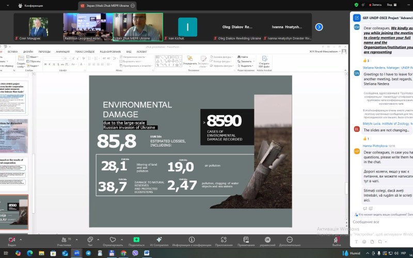Expand the chevron beside Отреагировать
This screenshot has height=258, width=413.
tap(122, 239)
